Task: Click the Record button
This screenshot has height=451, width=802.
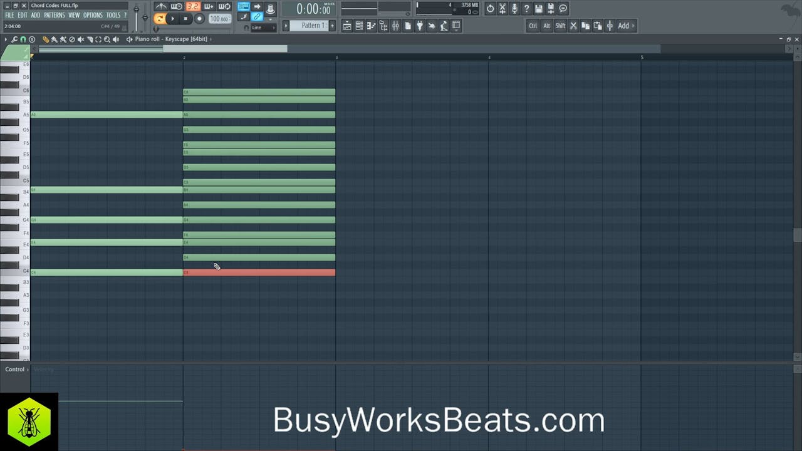Action: point(199,19)
